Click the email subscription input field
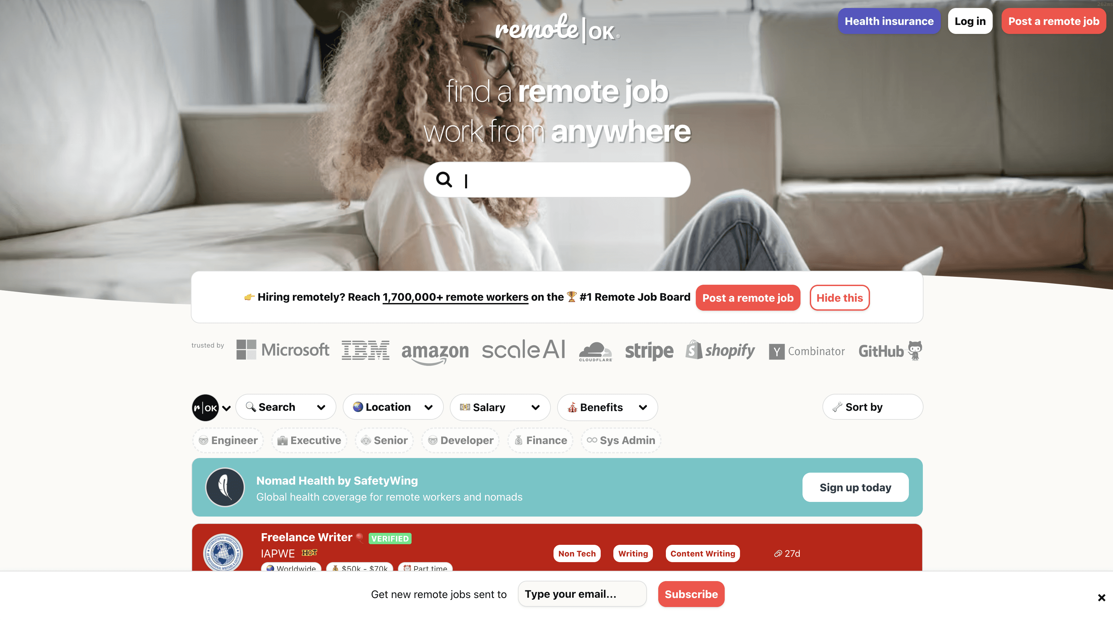This screenshot has height=620, width=1113. click(582, 593)
